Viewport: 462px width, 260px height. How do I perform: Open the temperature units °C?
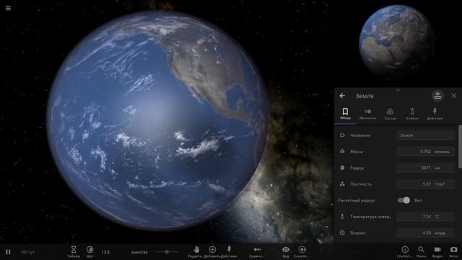(437, 217)
